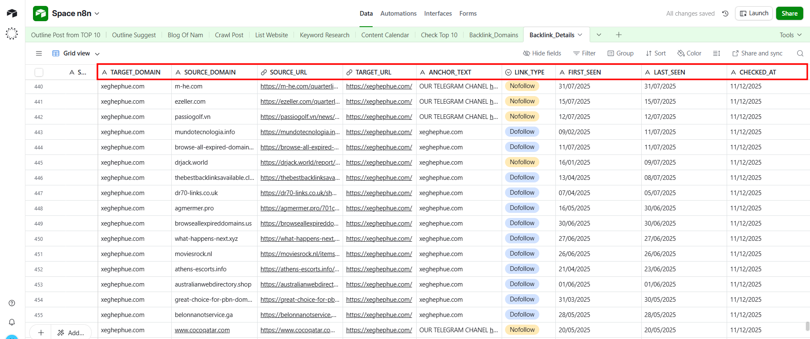
Task: Click the Nofollow tag in row 441
Action: [x=522, y=101]
